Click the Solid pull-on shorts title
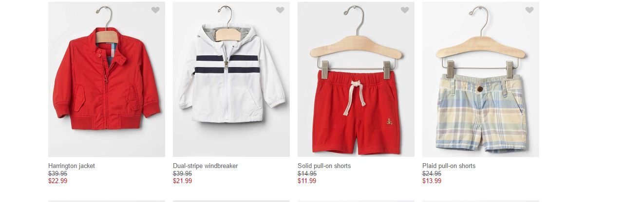This screenshot has height=202, width=622. click(324, 166)
